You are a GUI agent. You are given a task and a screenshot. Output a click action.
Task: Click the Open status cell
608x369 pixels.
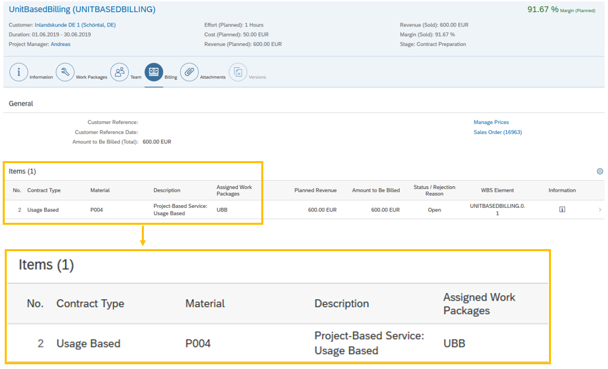click(x=434, y=210)
